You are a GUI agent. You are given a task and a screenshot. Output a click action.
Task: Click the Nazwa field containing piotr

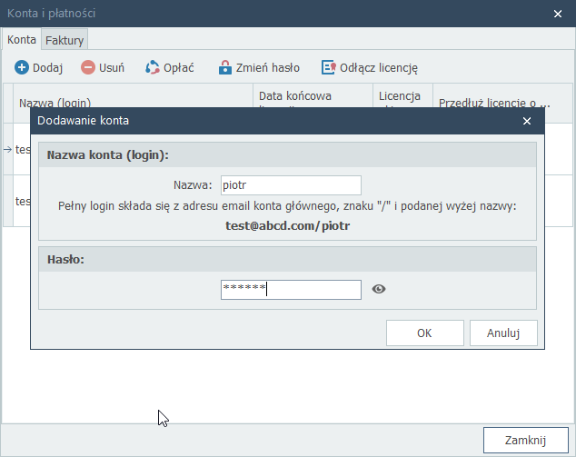point(291,185)
